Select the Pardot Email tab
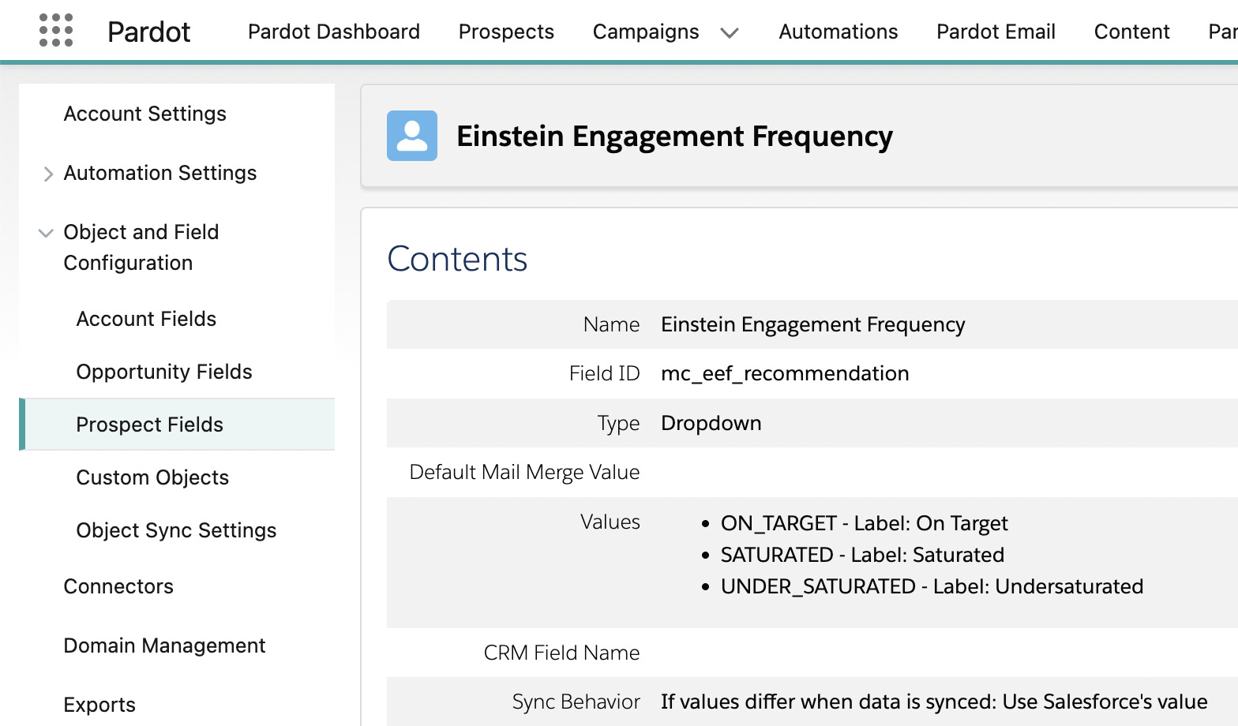The width and height of the screenshot is (1238, 726). point(996,32)
